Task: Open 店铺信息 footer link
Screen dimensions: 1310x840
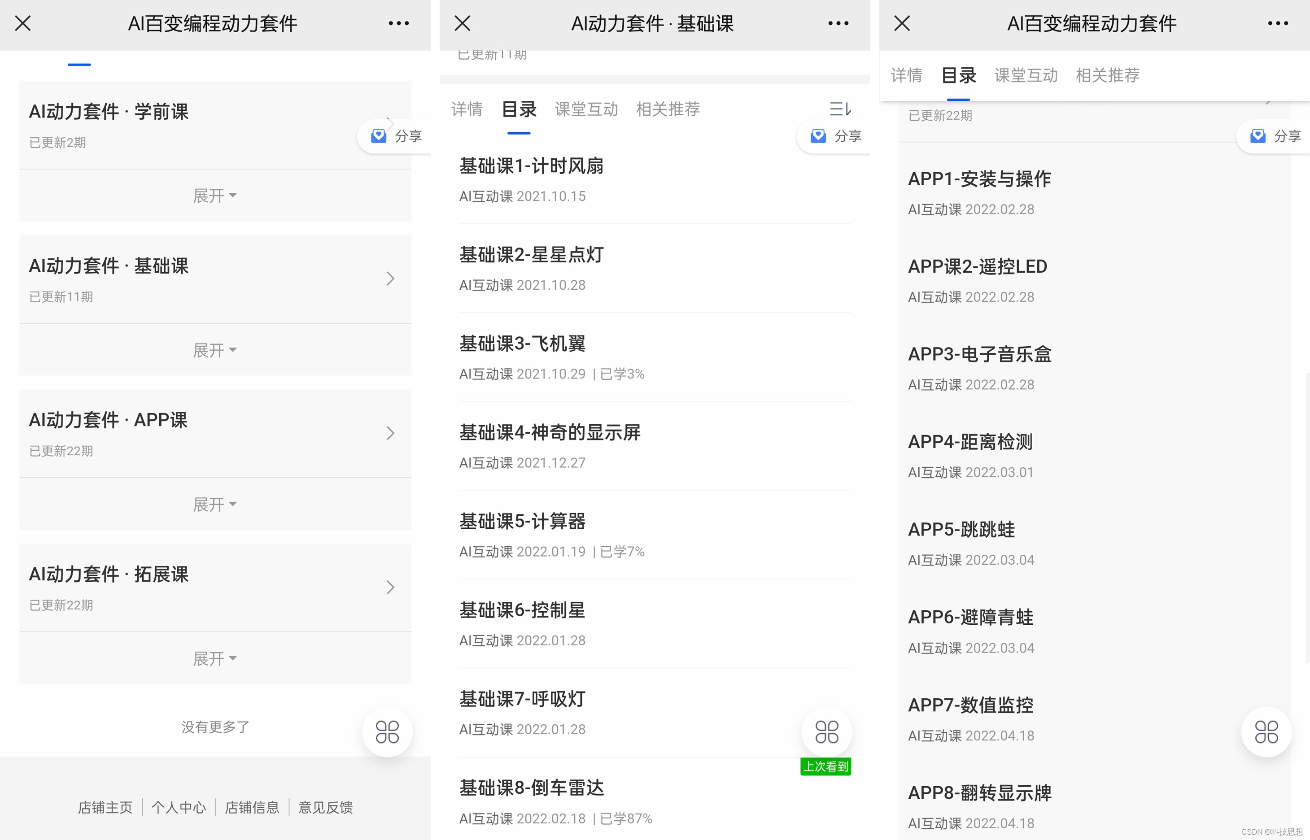Action: click(x=252, y=807)
